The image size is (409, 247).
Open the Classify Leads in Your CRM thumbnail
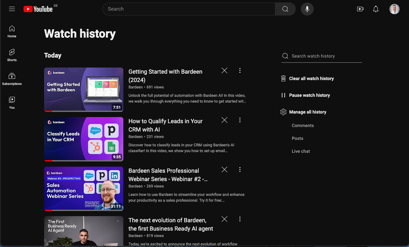coord(84,139)
